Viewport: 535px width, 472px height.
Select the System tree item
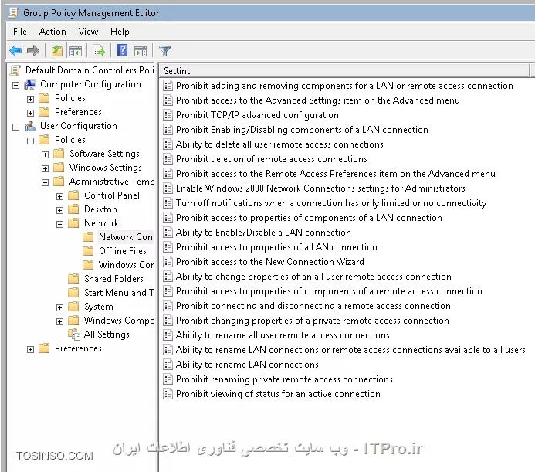pyautogui.click(x=99, y=307)
